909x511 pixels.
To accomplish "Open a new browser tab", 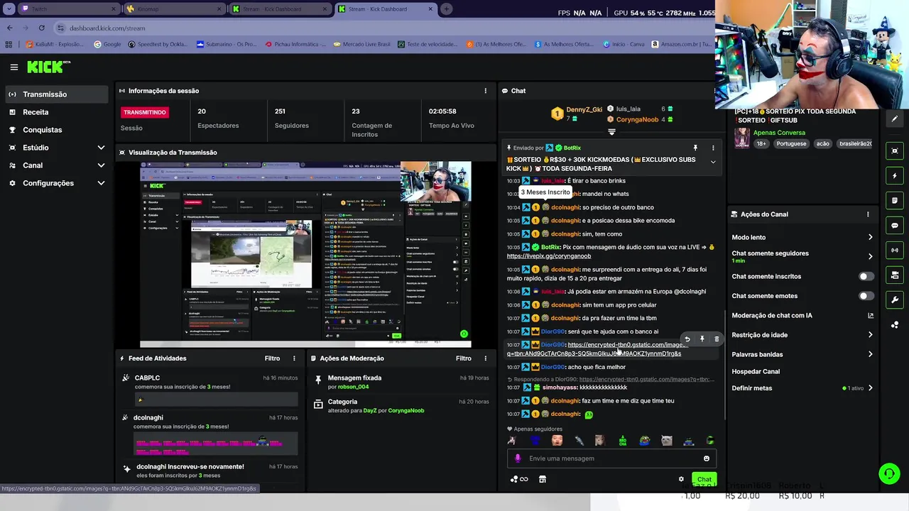I will click(446, 9).
